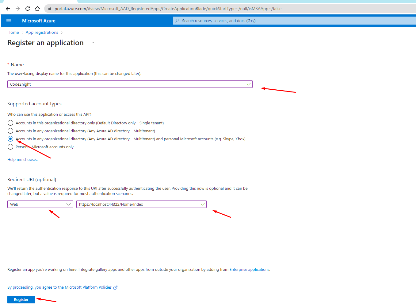
Task: Open the Web platform dropdown
Action: pyautogui.click(x=40, y=204)
